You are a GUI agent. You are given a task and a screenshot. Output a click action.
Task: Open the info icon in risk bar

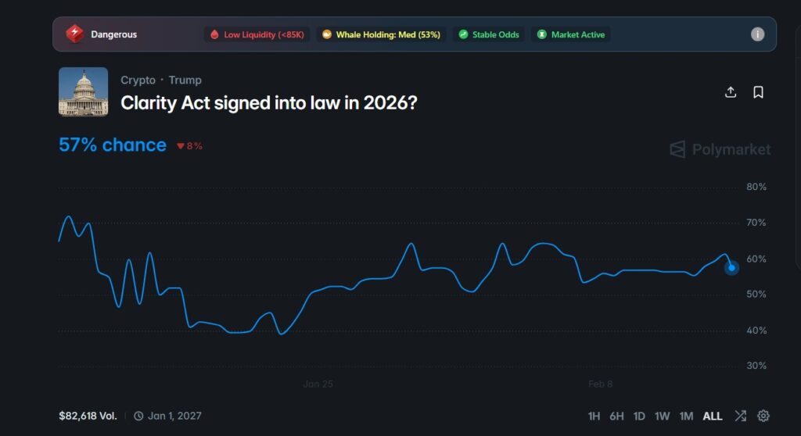pos(757,34)
